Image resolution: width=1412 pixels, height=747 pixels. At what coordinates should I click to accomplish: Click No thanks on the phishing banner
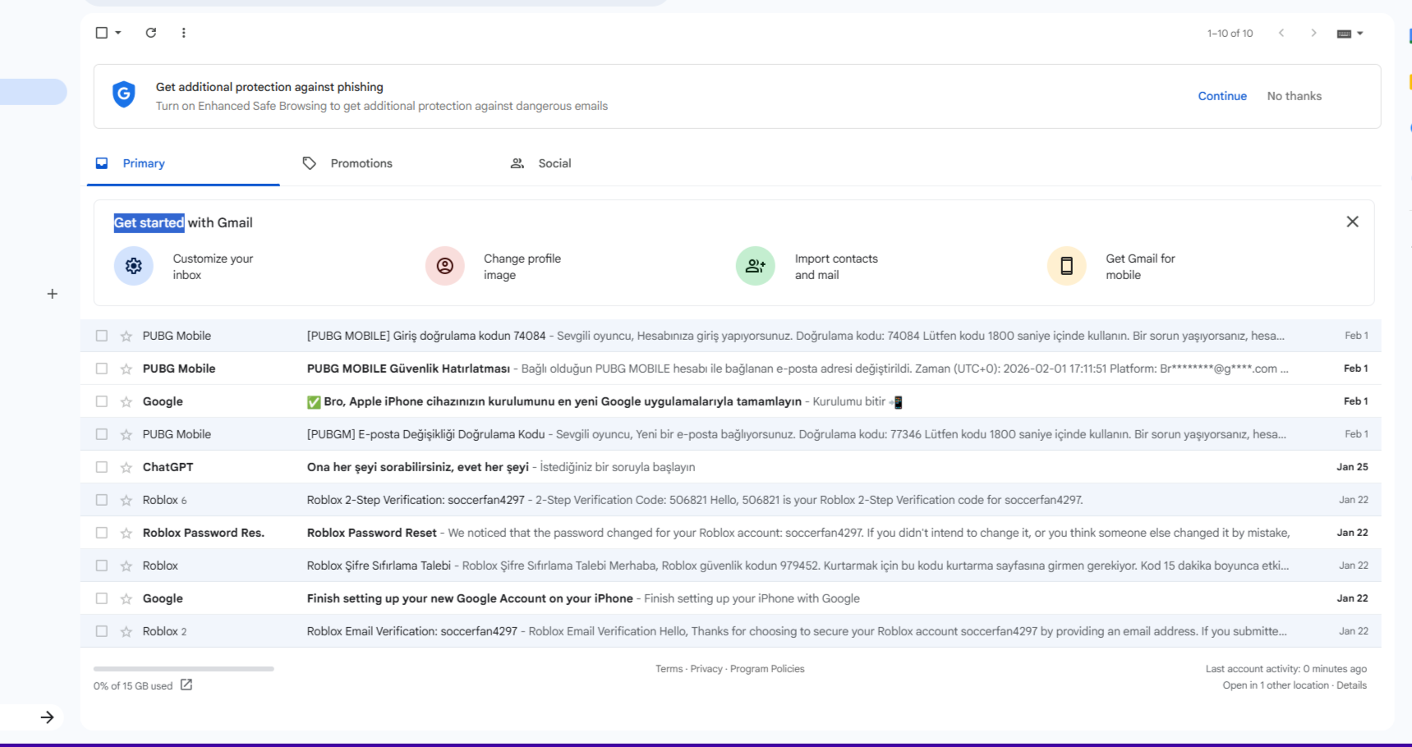point(1295,96)
